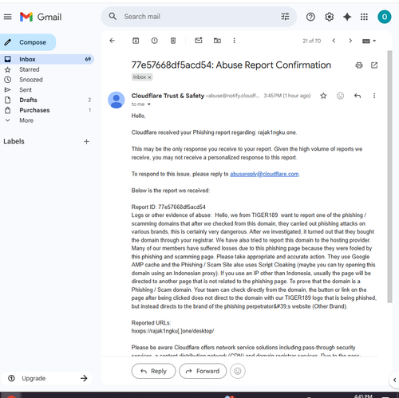Go to older email arrow
This screenshot has width=399, height=398.
coord(350,41)
